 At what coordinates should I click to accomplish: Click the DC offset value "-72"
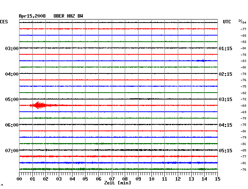click(x=243, y=99)
